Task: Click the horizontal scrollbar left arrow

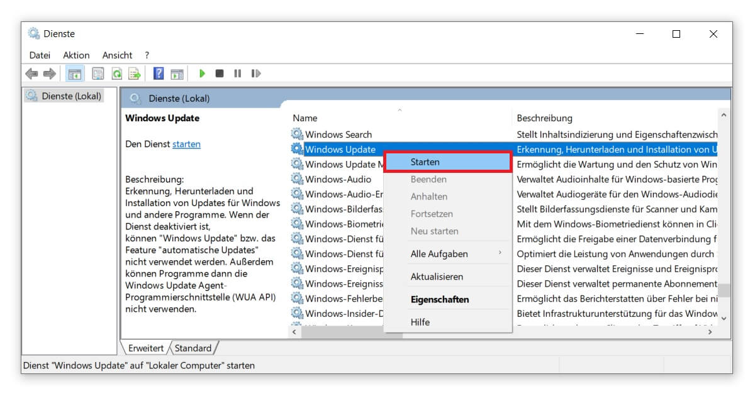Action: click(295, 331)
